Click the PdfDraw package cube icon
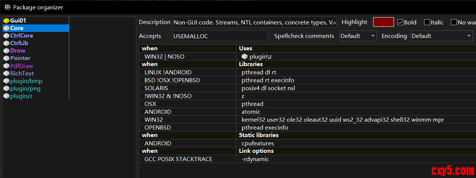 tap(6, 66)
